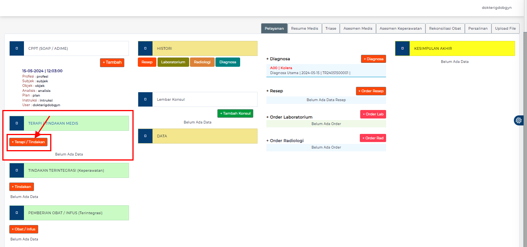
Task: Click the PEMBERIAN OBAT / INFUS panel icon
Action: click(16, 212)
